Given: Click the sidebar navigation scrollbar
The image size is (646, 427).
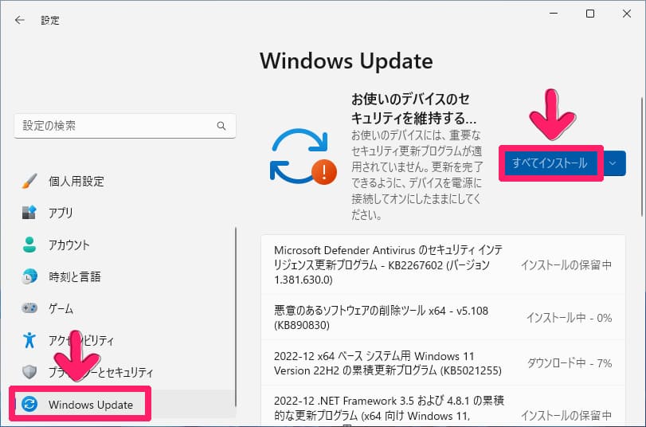Looking at the screenshot, I should pyautogui.click(x=236, y=316).
